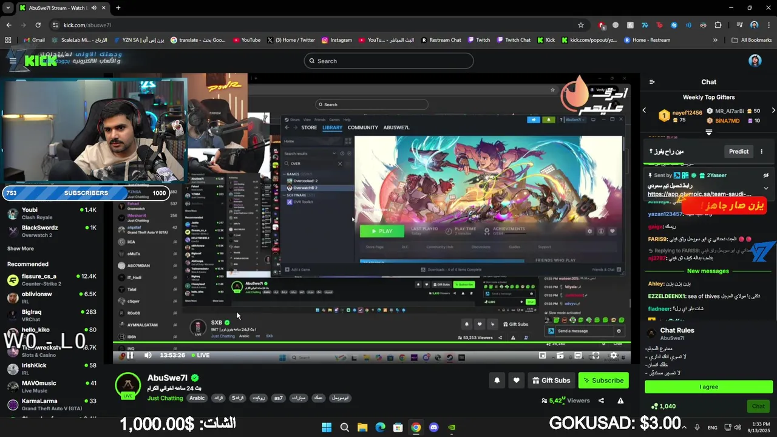Open the pinned olympic.sa link

tap(699, 194)
